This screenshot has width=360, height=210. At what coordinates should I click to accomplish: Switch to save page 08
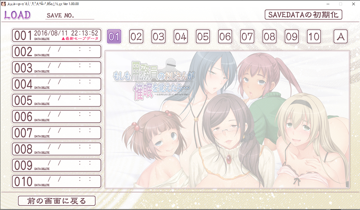270,36
